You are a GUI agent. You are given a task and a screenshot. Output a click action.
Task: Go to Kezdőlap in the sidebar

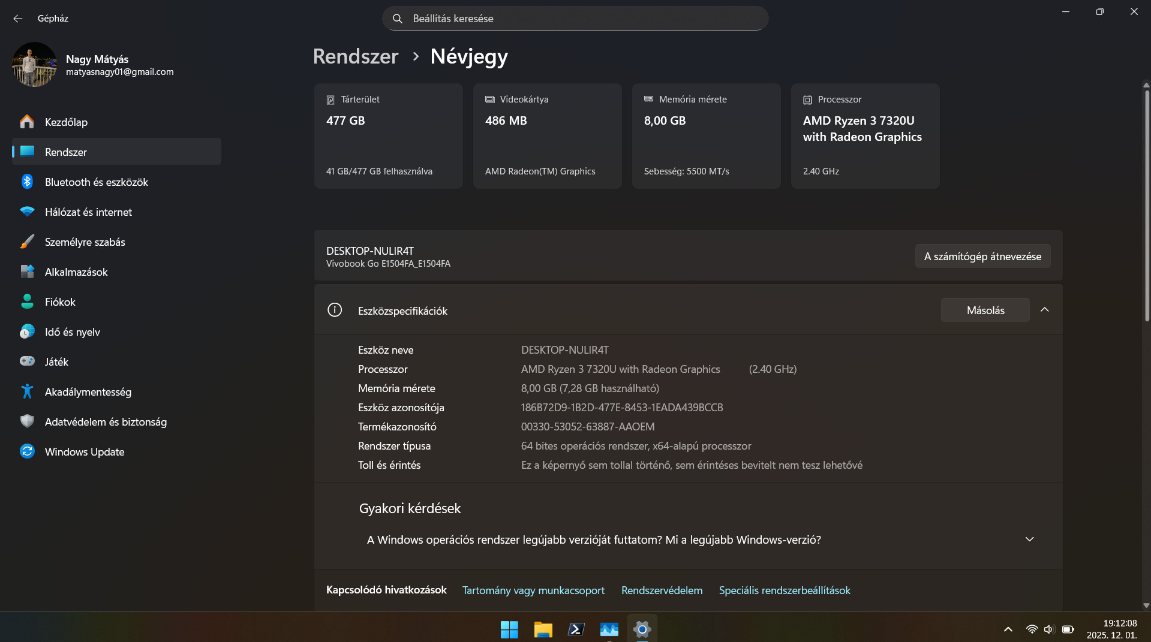(x=116, y=122)
